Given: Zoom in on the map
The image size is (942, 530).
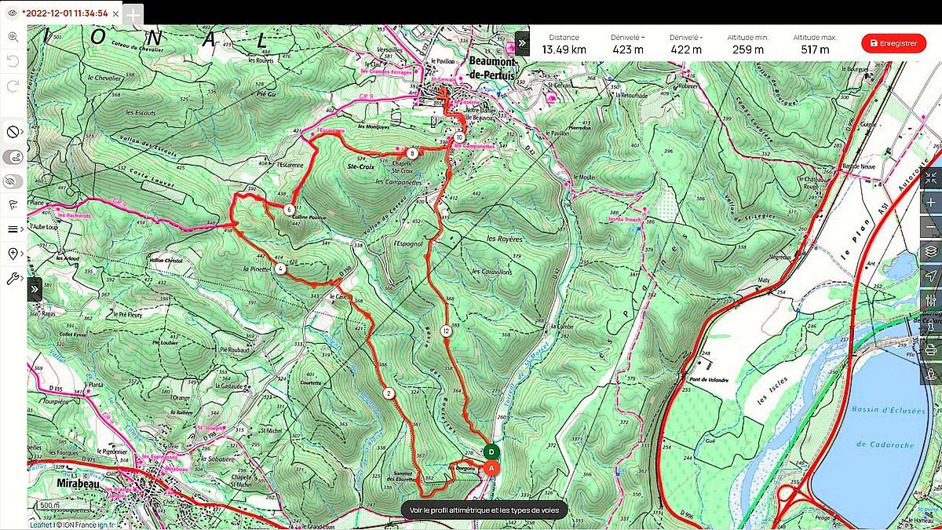Looking at the screenshot, I should [x=931, y=202].
